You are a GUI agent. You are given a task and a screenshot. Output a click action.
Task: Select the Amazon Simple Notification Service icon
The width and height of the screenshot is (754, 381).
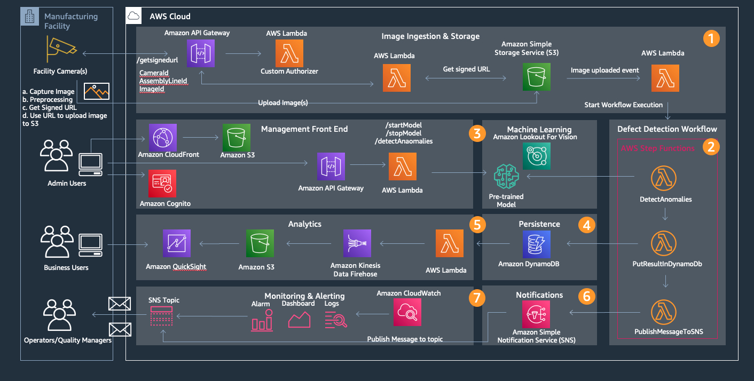click(536, 313)
